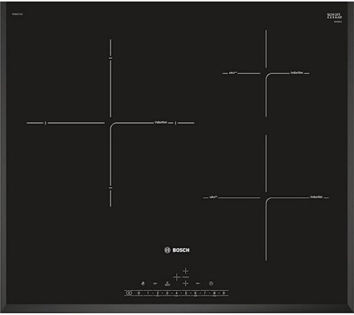354x315 pixels.
Task: Tap the childproof lock key icon
Action: pyautogui.click(x=155, y=283)
